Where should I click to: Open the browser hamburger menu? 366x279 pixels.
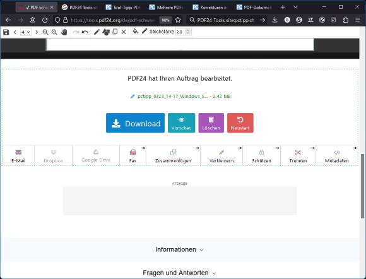(x=358, y=20)
